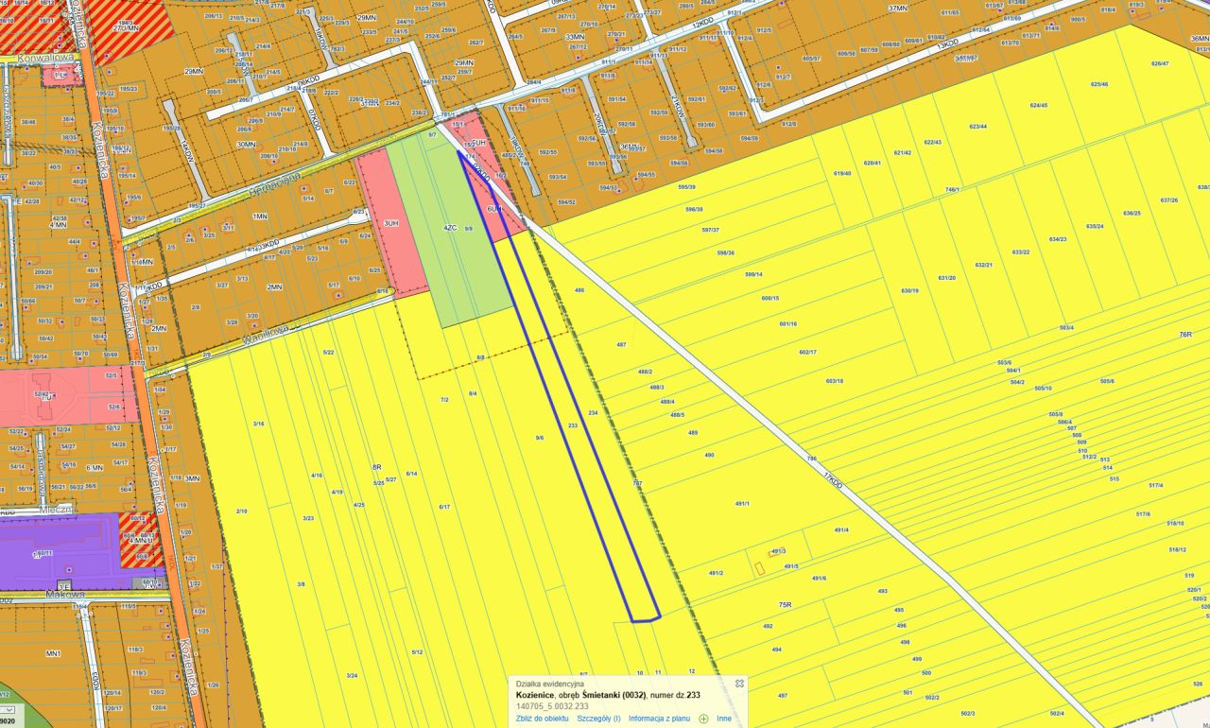Click parcel label '7/2'

click(444, 400)
